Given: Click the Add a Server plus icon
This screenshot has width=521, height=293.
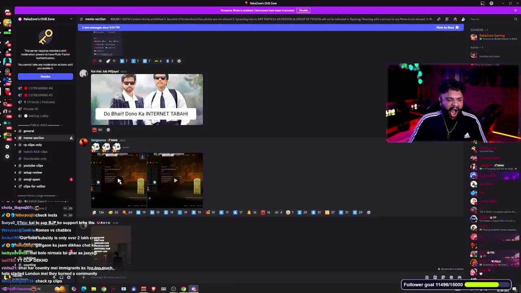Looking at the screenshot, I should 7,146.
